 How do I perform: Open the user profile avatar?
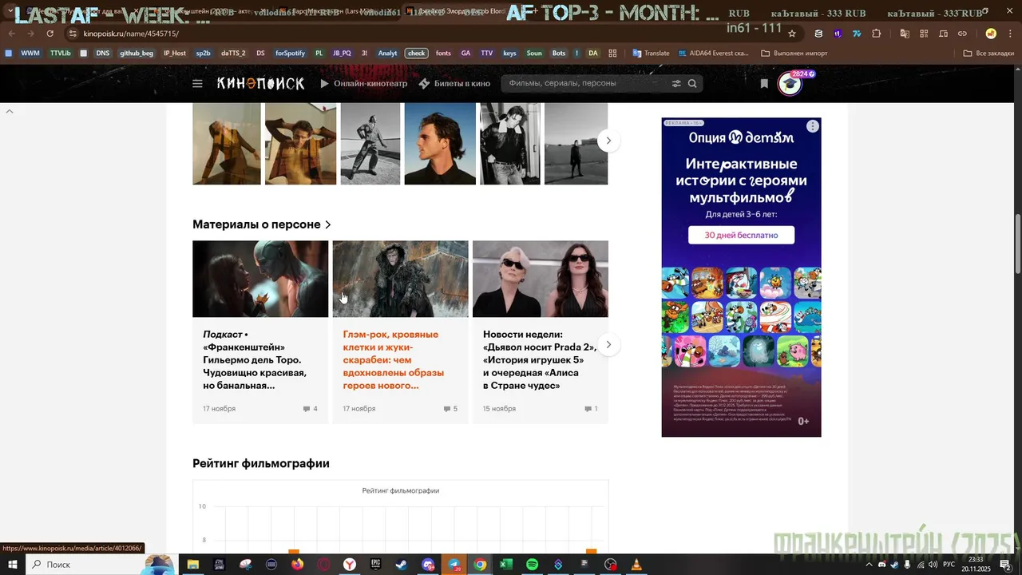[790, 83]
